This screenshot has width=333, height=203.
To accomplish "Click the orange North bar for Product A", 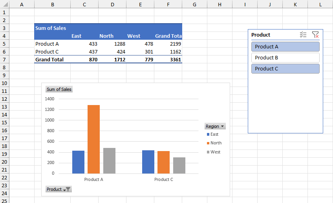I will 93,139.
